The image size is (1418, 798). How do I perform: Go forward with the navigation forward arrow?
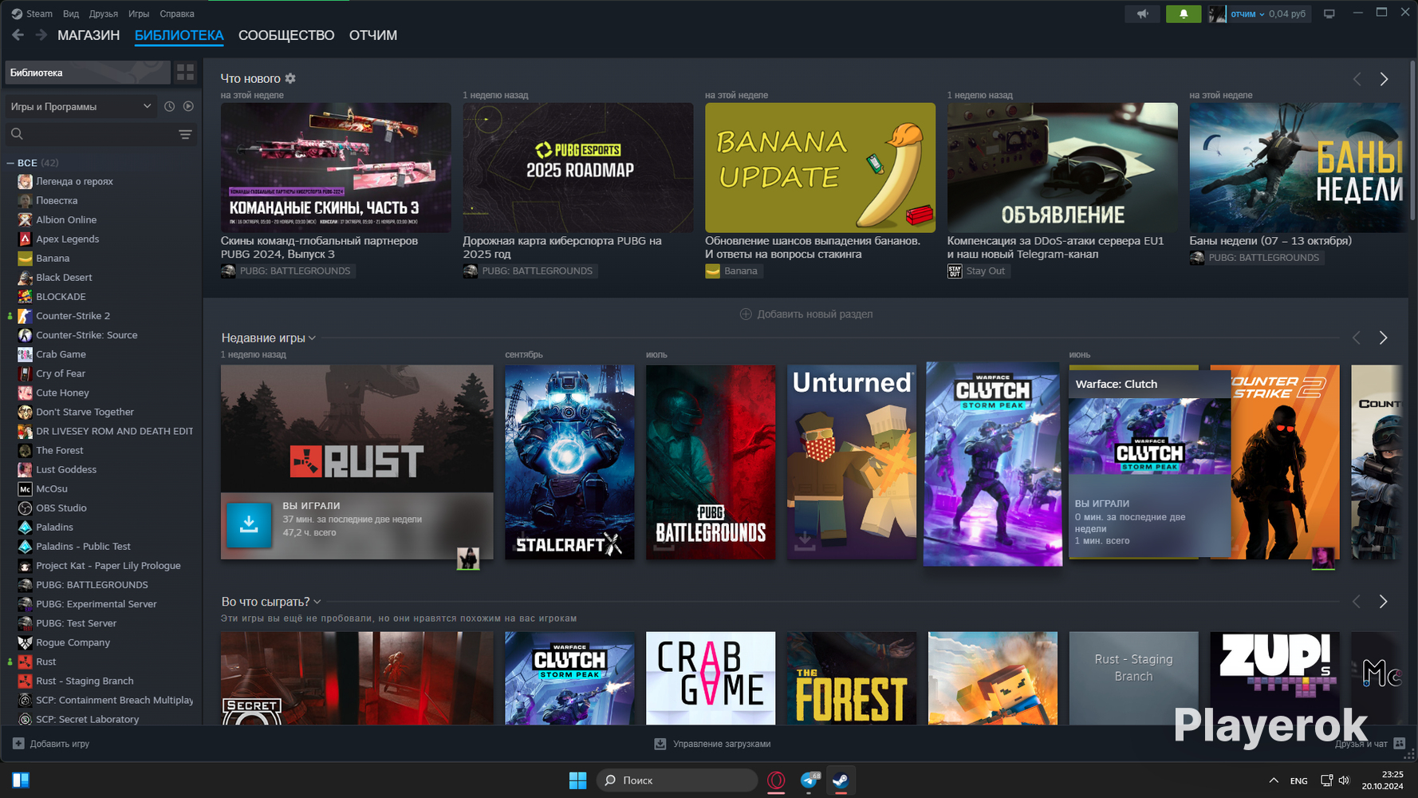coord(41,35)
